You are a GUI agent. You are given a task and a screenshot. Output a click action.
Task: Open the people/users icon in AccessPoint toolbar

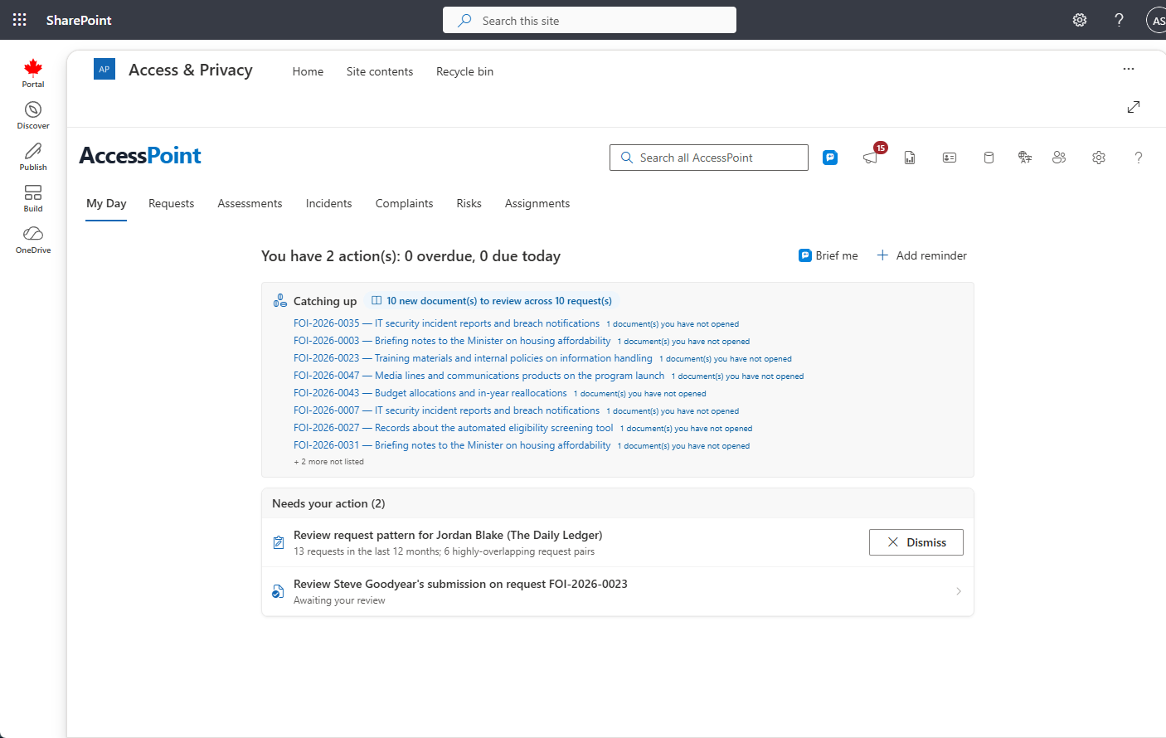1059,158
